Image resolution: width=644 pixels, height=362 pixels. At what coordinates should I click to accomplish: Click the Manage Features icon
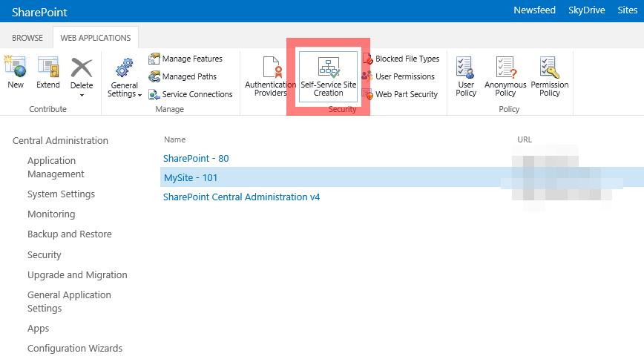click(x=154, y=59)
